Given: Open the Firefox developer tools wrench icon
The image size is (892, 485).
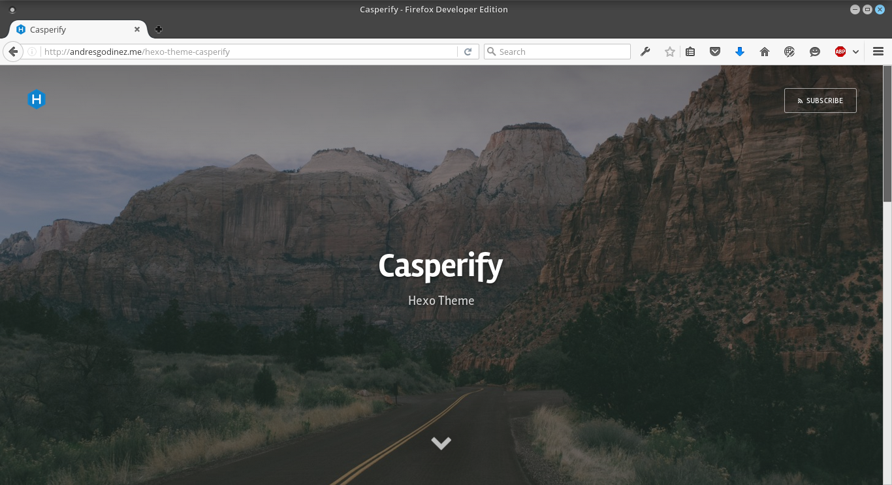Looking at the screenshot, I should 645,51.
